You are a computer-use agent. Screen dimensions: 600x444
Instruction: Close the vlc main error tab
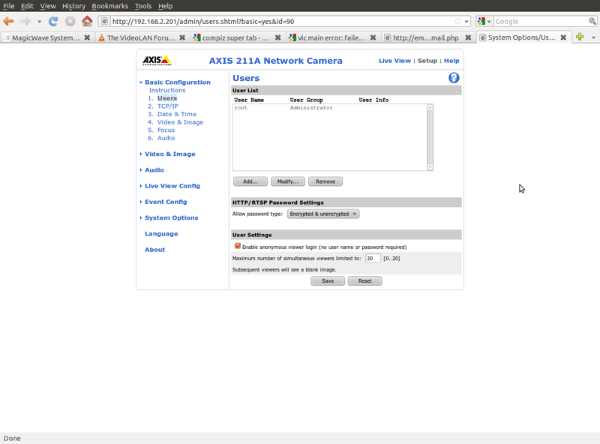373,37
